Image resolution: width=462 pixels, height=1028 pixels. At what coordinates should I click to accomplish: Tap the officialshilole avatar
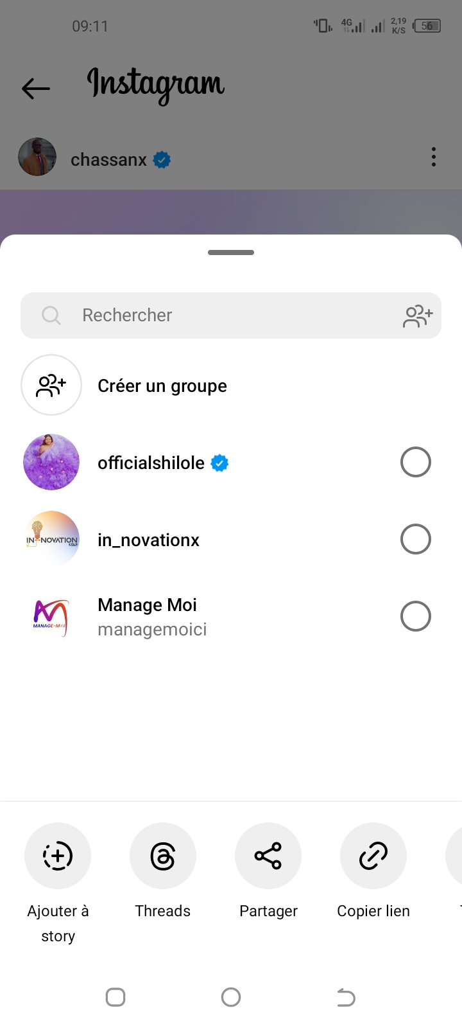point(51,462)
